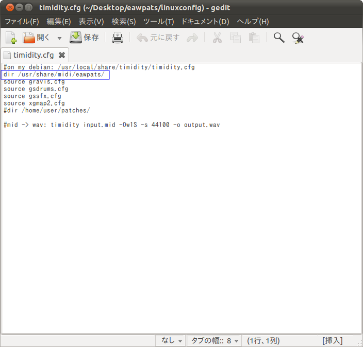The height and width of the screenshot is (347, 363).
Task: Open the なし syntax highlighting dropdown
Action: tap(172, 340)
